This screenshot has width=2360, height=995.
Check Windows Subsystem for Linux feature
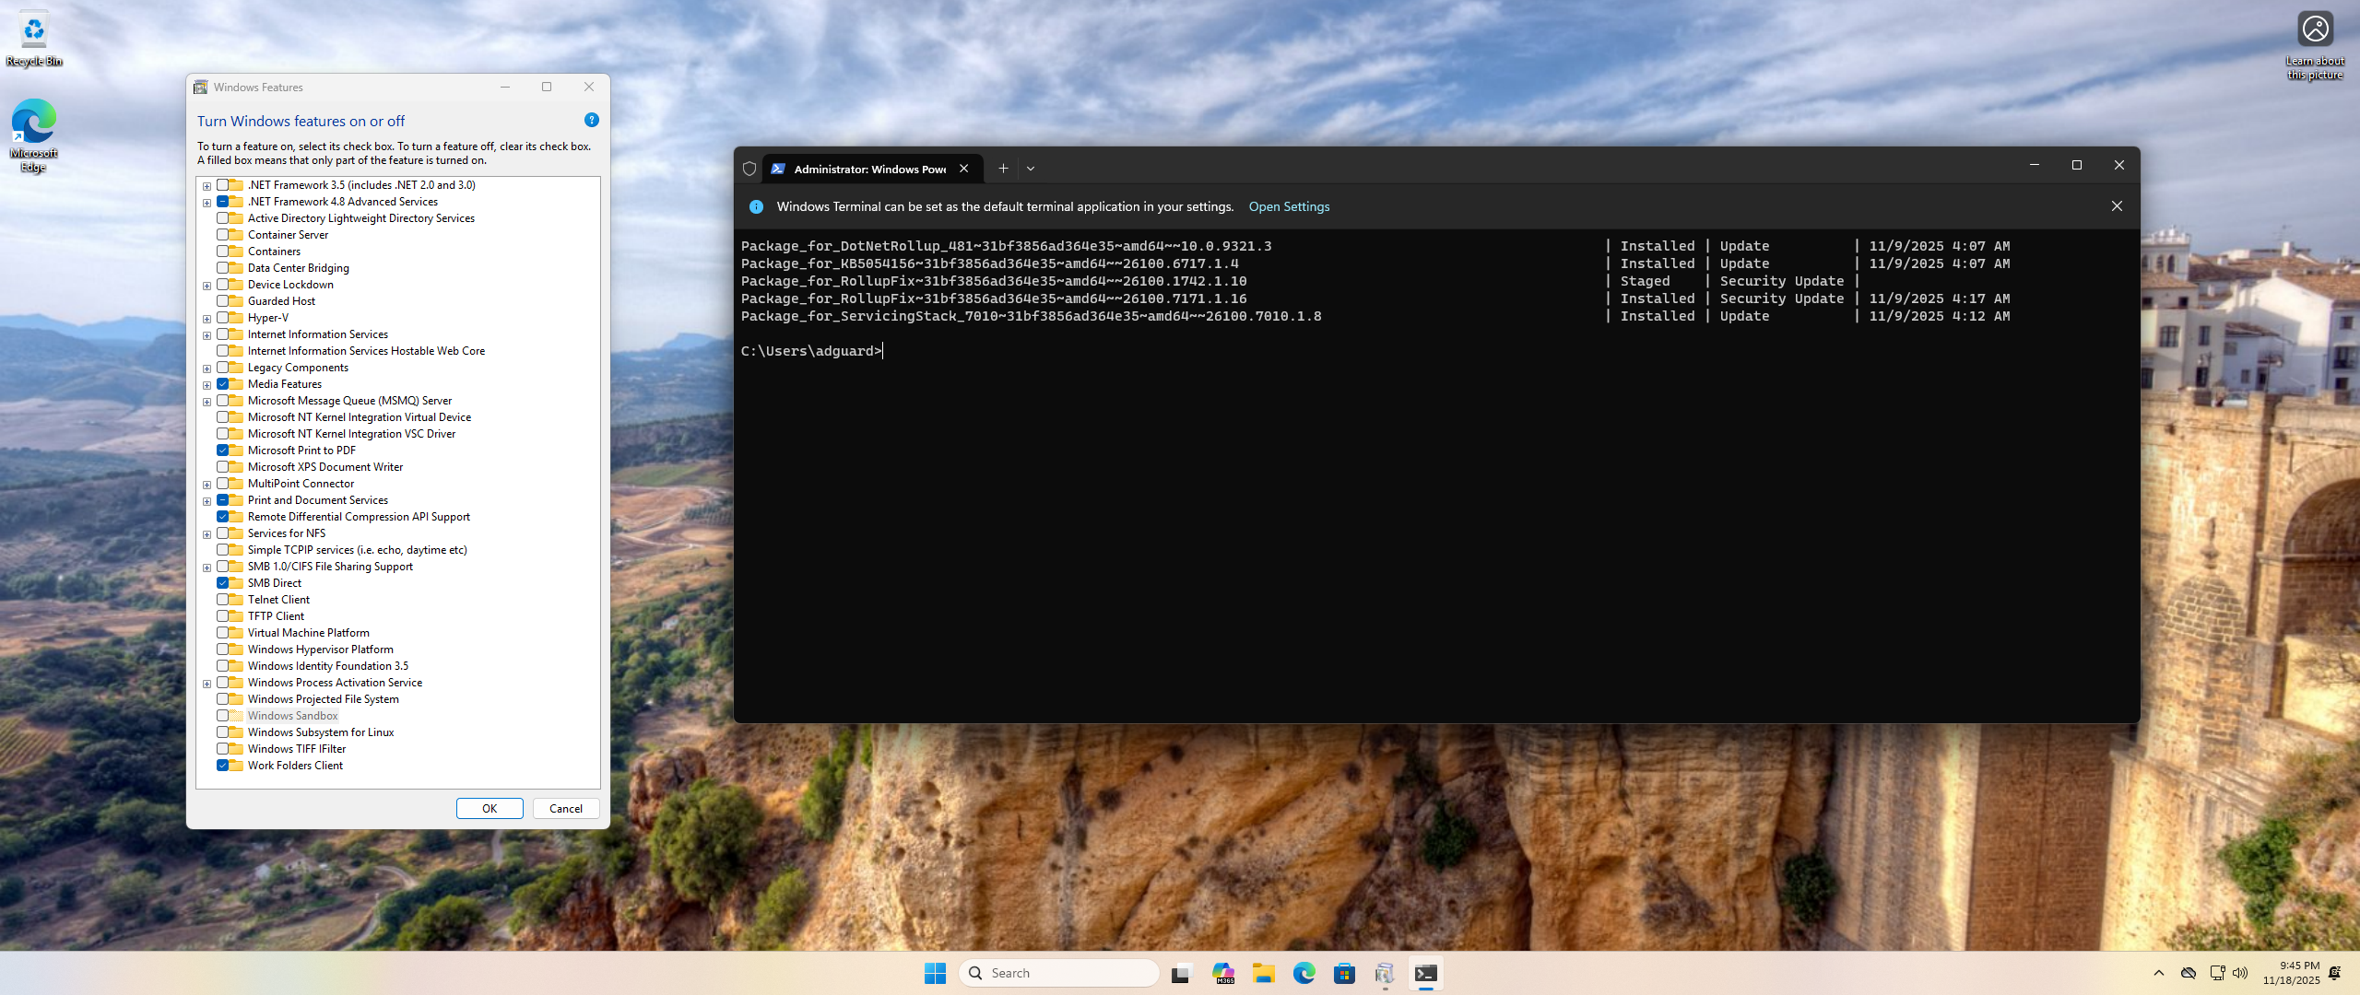pos(223,732)
